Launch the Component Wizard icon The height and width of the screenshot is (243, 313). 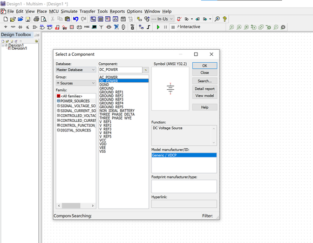pos(139,19)
